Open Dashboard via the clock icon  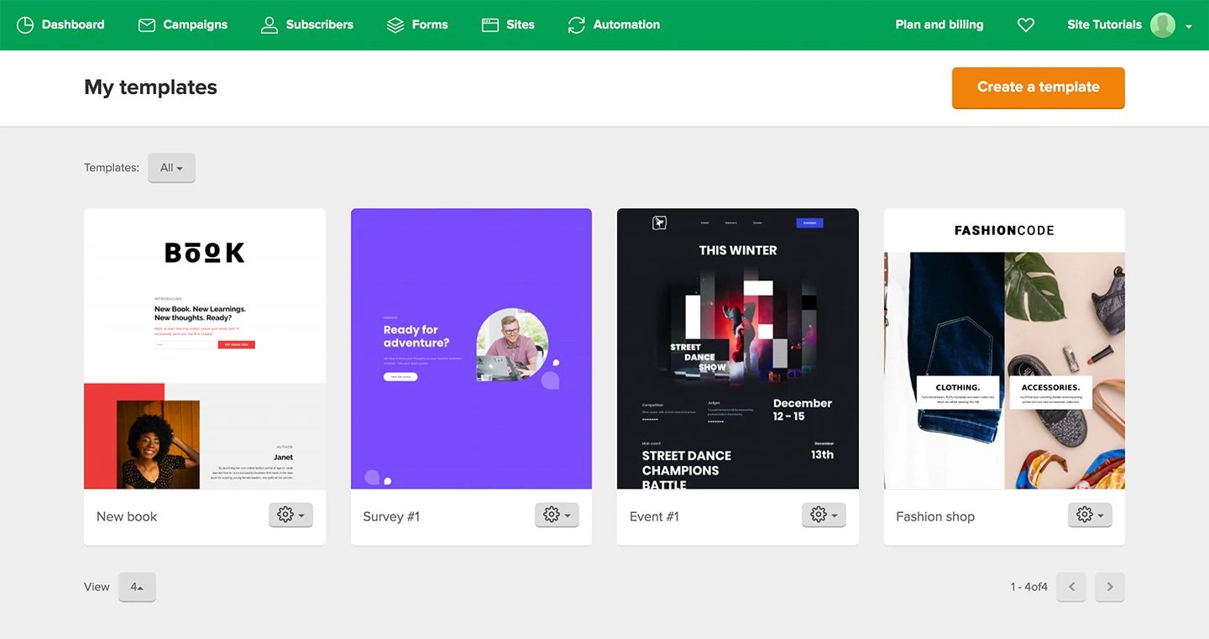tap(25, 25)
